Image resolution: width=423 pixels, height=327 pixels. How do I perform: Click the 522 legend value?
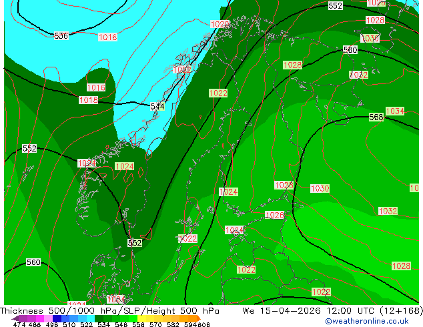(x=86, y=324)
